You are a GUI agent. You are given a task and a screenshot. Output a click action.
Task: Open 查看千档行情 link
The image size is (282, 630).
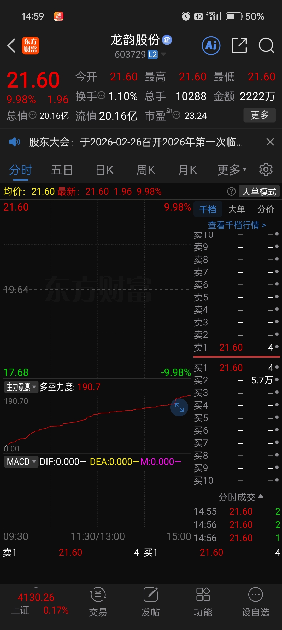coord(237,225)
